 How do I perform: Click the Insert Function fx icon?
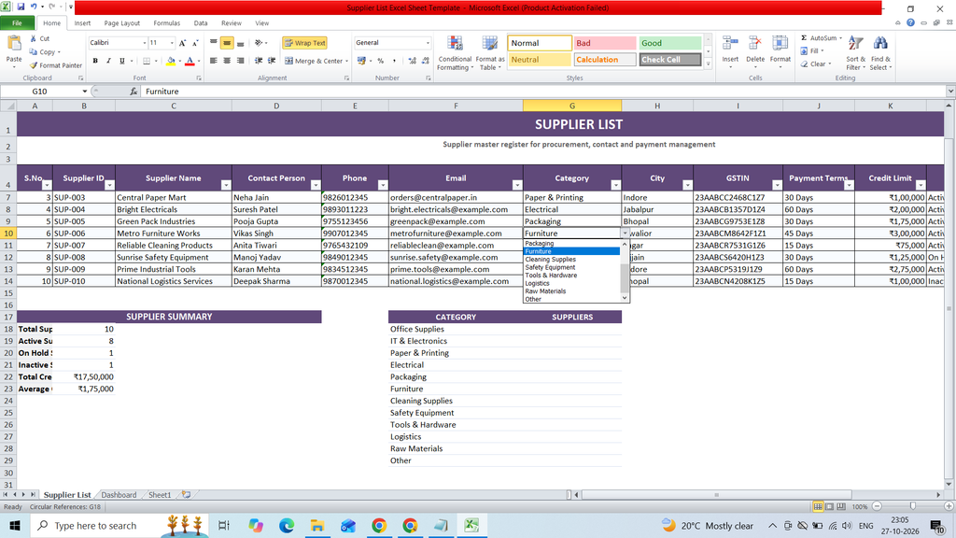[x=134, y=92]
